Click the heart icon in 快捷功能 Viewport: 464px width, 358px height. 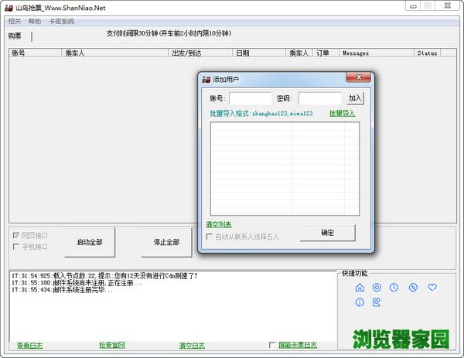(x=432, y=288)
